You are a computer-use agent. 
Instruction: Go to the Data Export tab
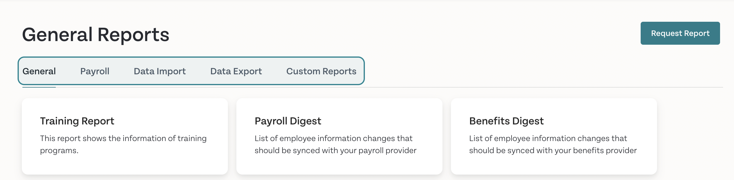coord(236,71)
